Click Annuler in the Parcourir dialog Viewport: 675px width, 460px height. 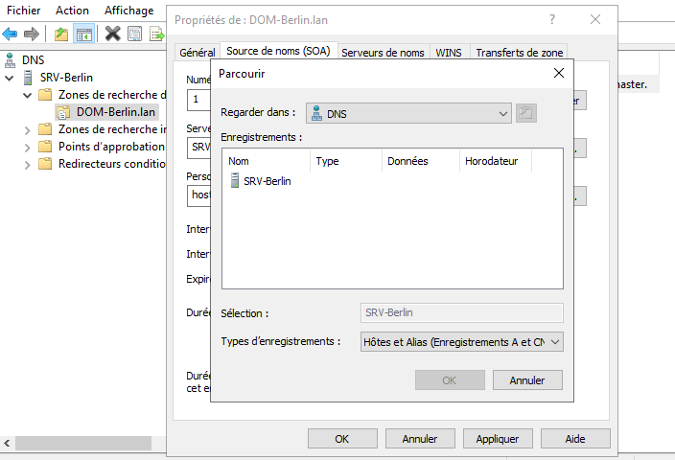coord(526,380)
